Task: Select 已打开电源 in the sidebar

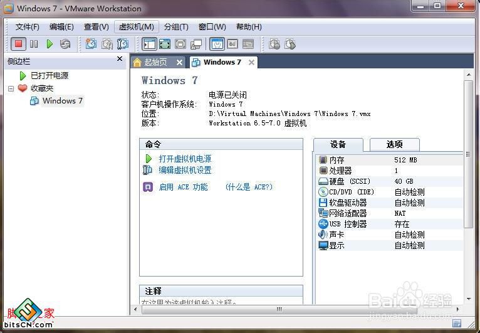Action: click(50, 76)
